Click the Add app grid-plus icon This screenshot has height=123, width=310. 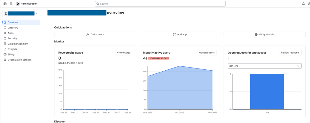(174, 34)
